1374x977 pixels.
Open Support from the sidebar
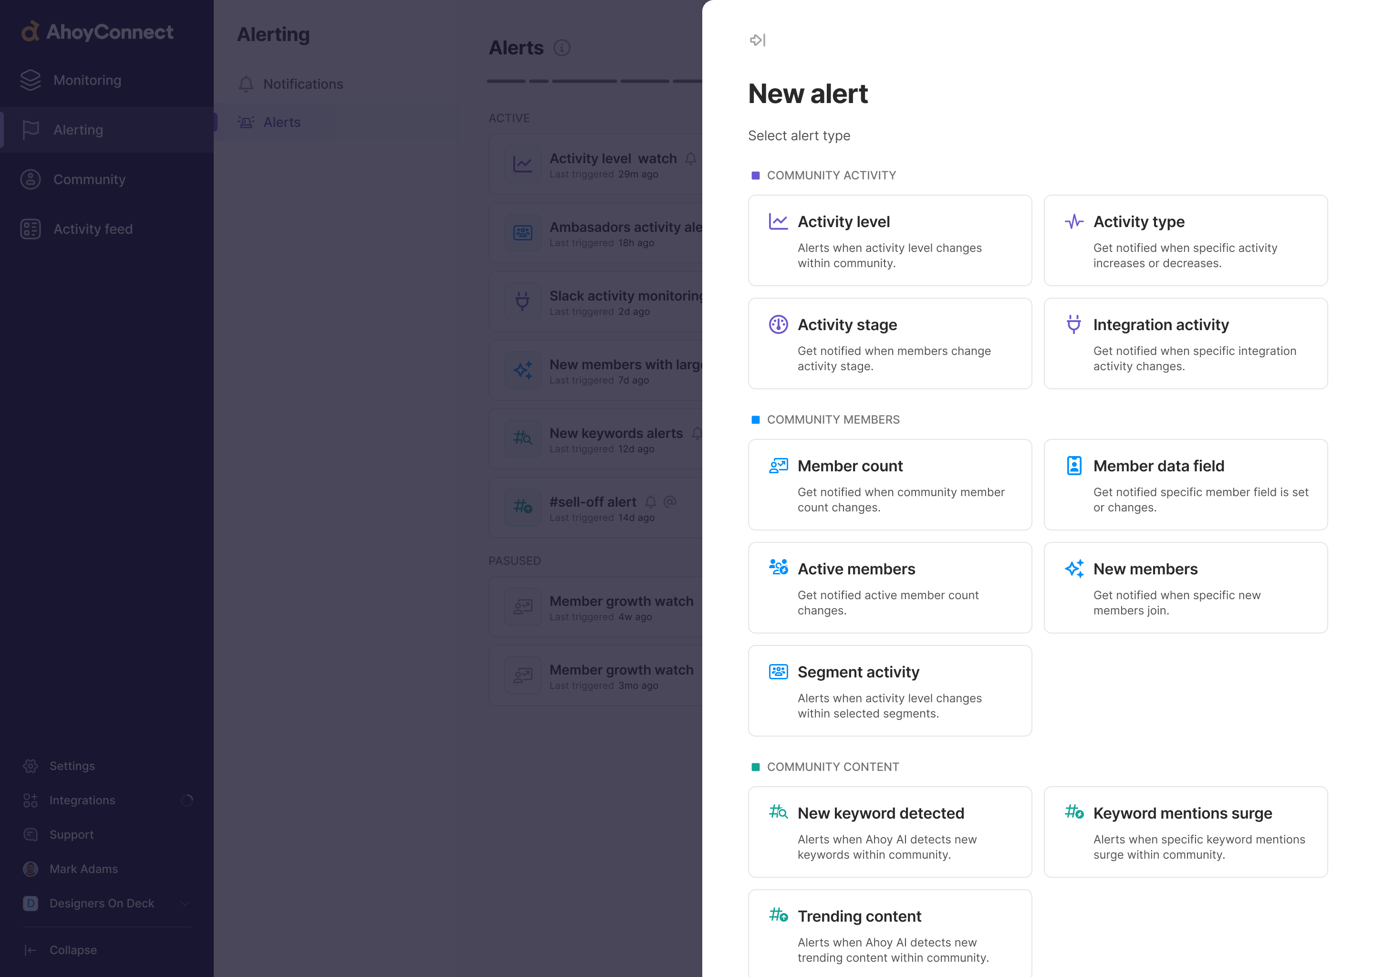(72, 834)
